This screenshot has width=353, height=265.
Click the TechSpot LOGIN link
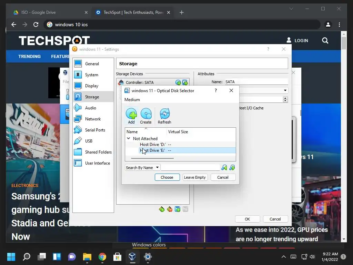(297, 41)
